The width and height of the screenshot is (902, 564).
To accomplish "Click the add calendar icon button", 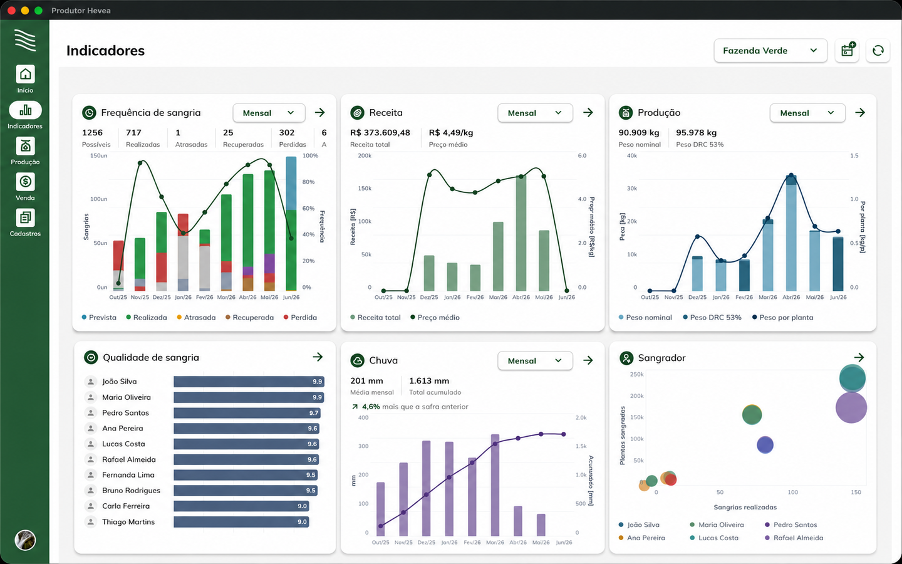I will pyautogui.click(x=848, y=51).
